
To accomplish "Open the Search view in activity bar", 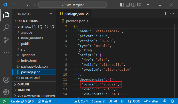I will (6, 28).
